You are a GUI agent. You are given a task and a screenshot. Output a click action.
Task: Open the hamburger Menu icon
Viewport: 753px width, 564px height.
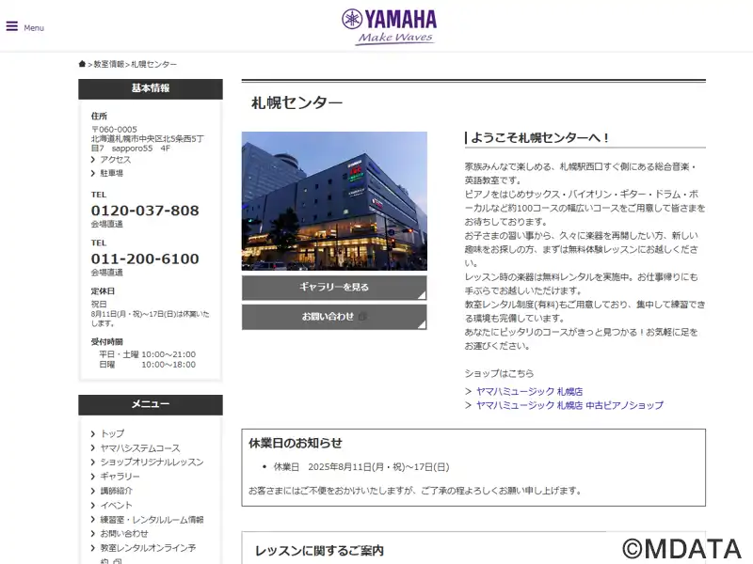pos(12,26)
